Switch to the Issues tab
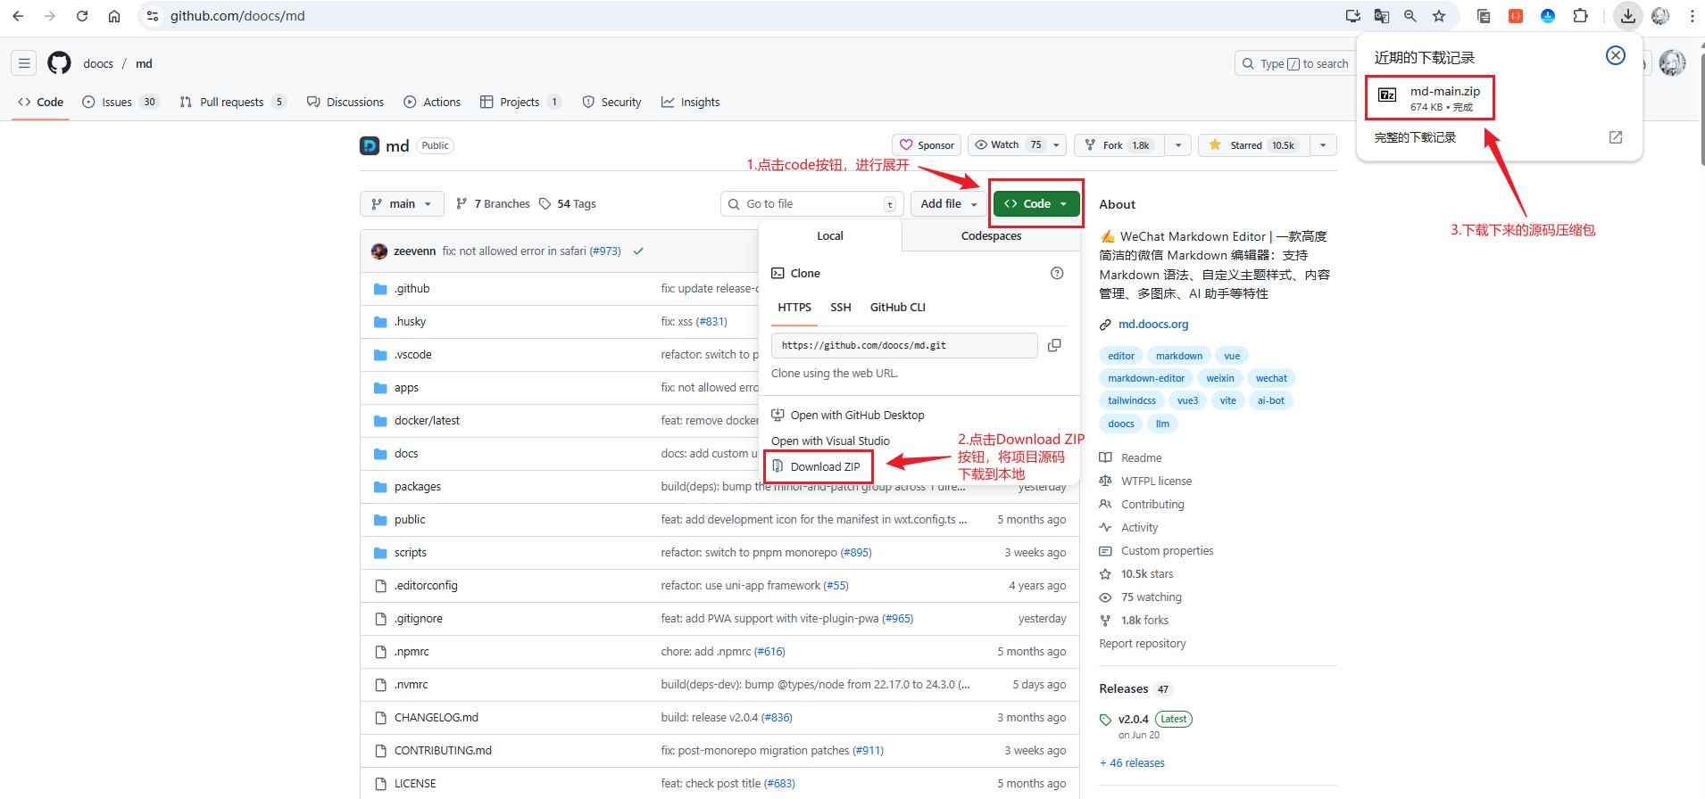Image resolution: width=1705 pixels, height=799 pixels. pyautogui.click(x=120, y=103)
